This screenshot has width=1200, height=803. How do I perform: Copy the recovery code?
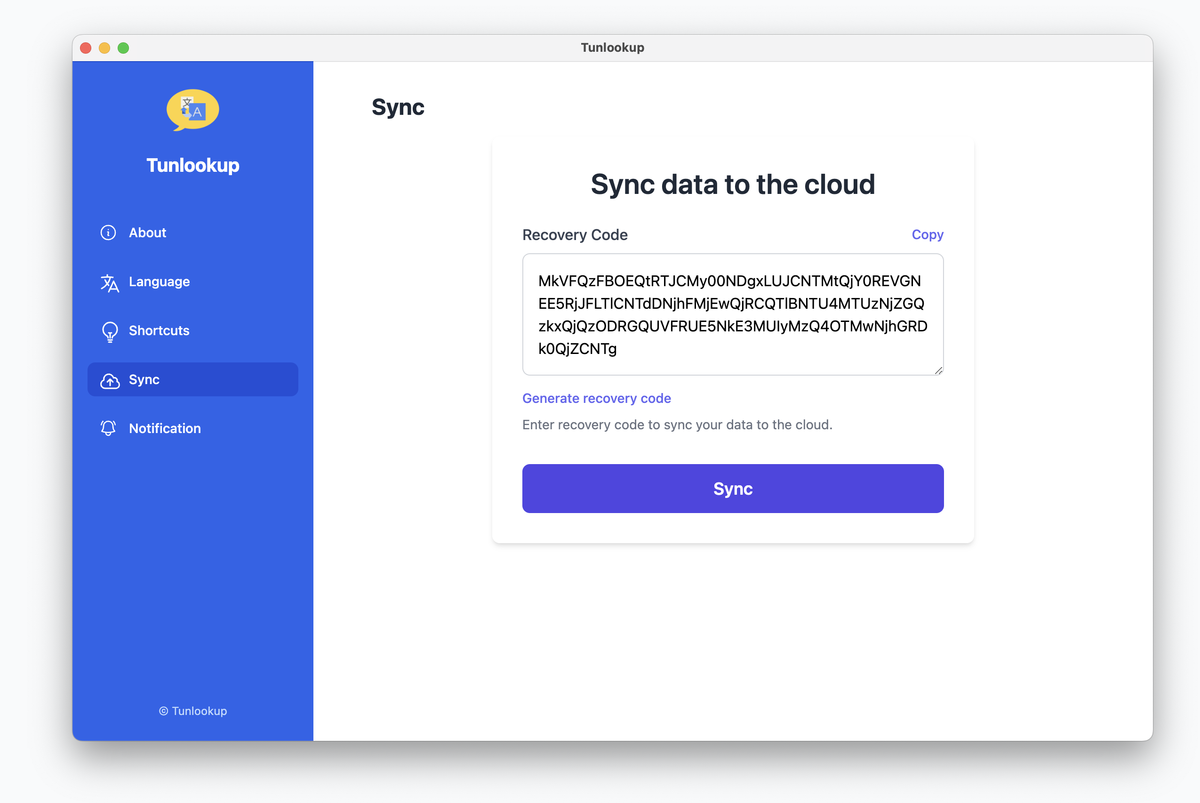[927, 234]
